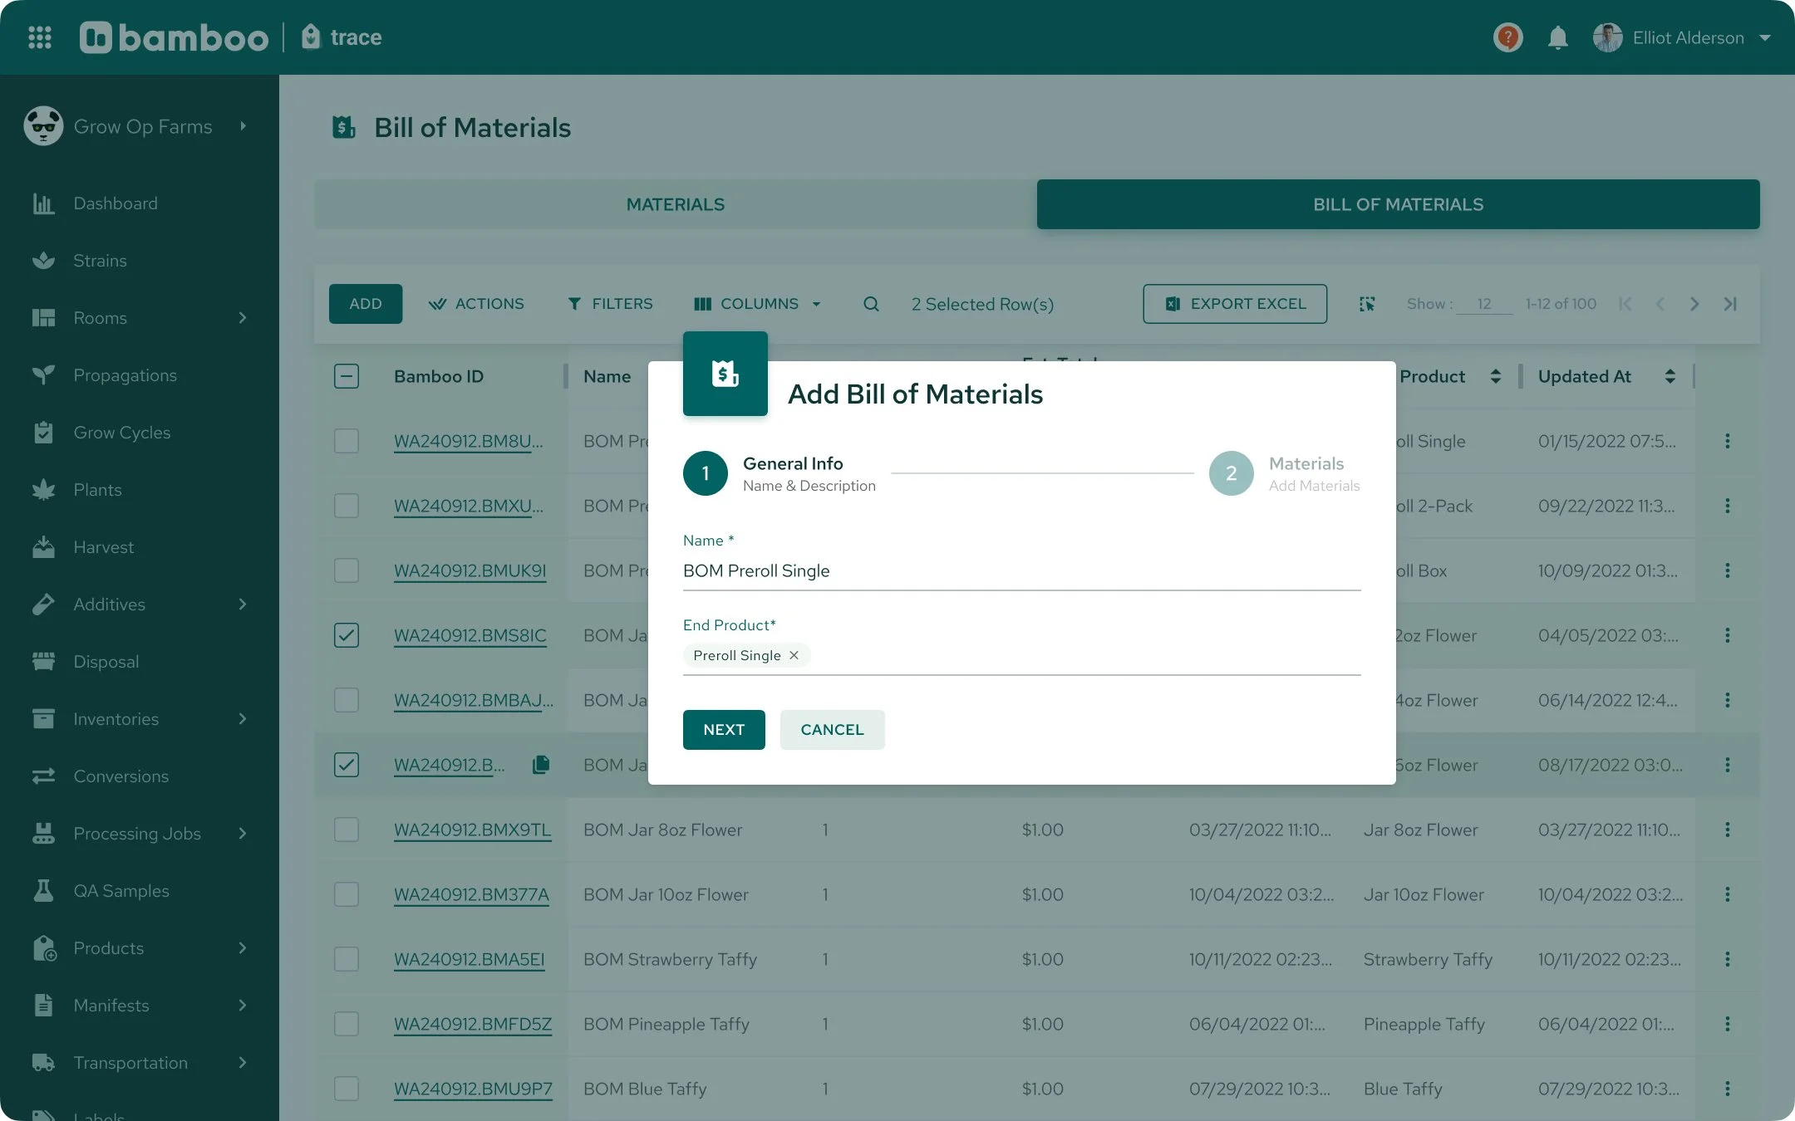
Task: Click the selection mode icon beside Export Excel
Action: click(x=1367, y=304)
